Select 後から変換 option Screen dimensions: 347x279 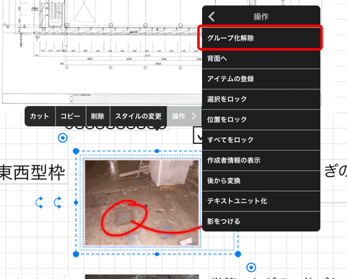(261, 181)
